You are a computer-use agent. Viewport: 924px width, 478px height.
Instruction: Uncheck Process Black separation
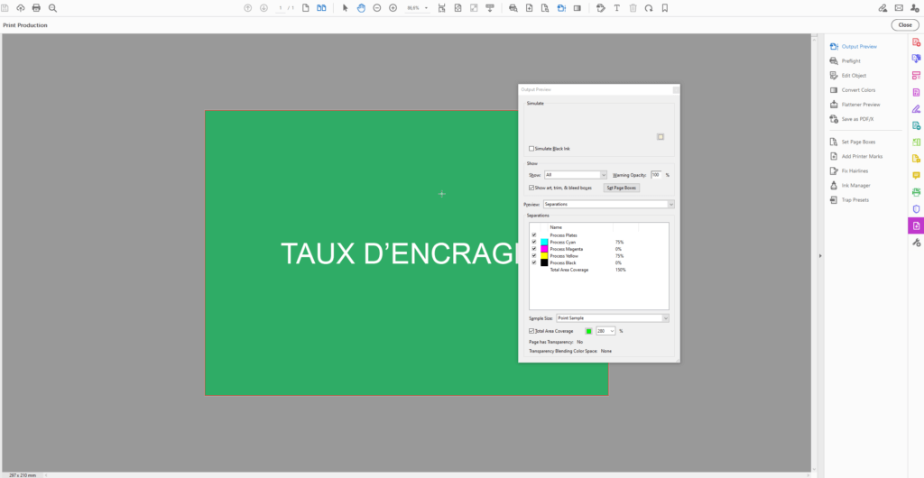(x=534, y=262)
